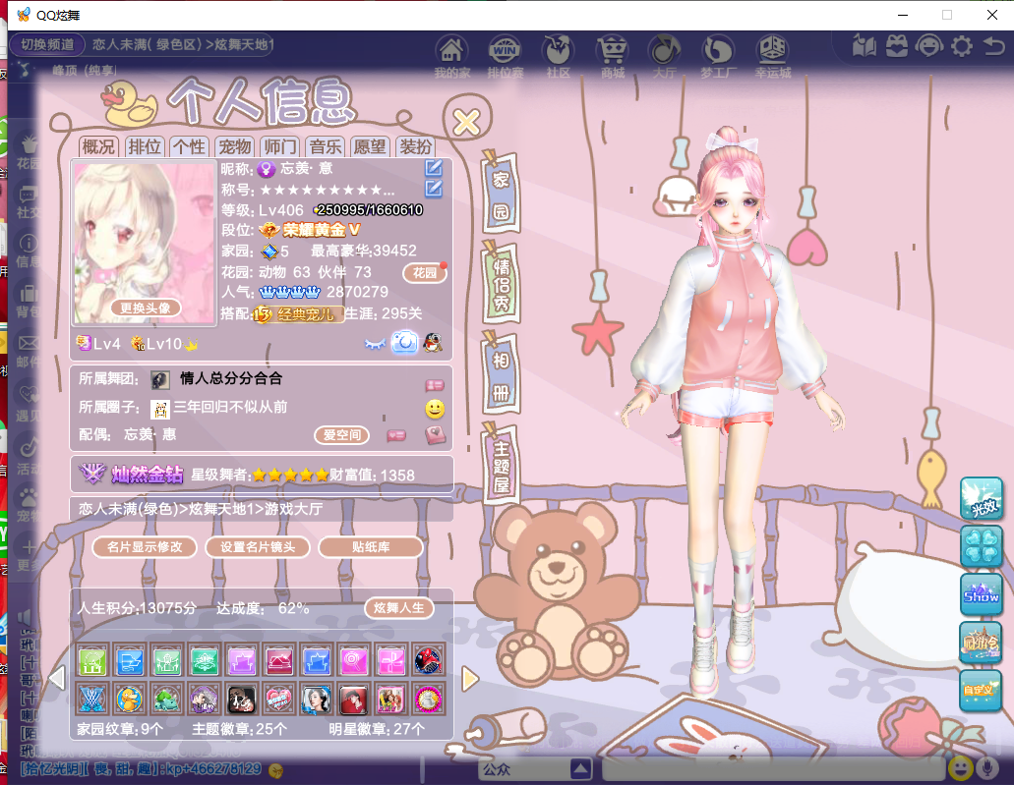Click 切换频道 button
The image size is (1014, 785).
pos(47,44)
